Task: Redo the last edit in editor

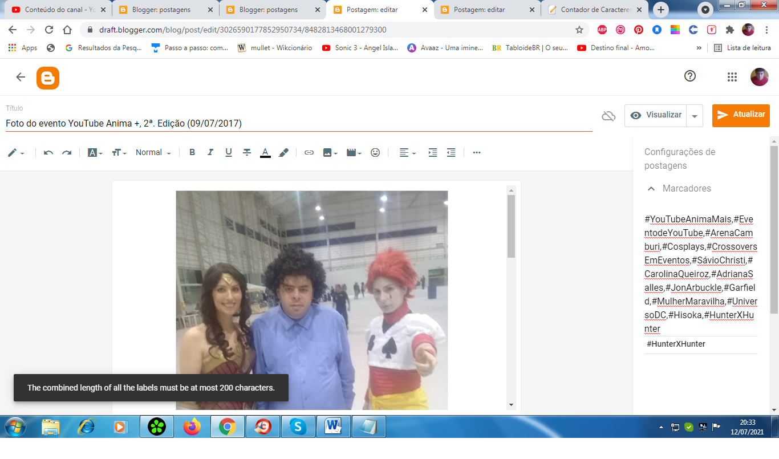Action: click(x=67, y=152)
